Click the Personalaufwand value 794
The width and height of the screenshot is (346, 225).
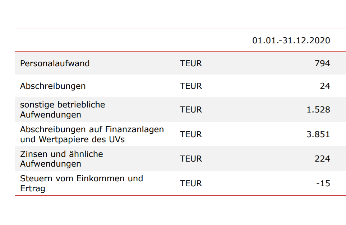pyautogui.click(x=322, y=63)
